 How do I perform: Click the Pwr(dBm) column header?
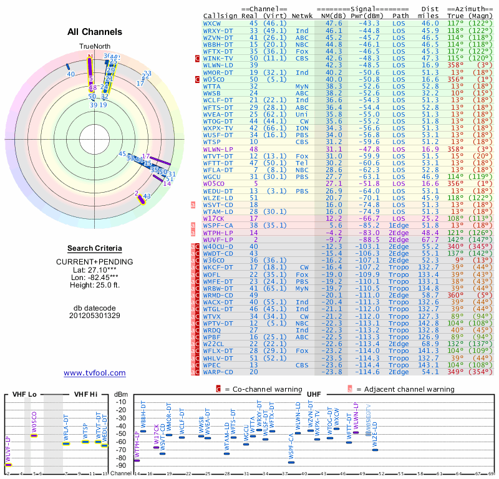(x=367, y=16)
